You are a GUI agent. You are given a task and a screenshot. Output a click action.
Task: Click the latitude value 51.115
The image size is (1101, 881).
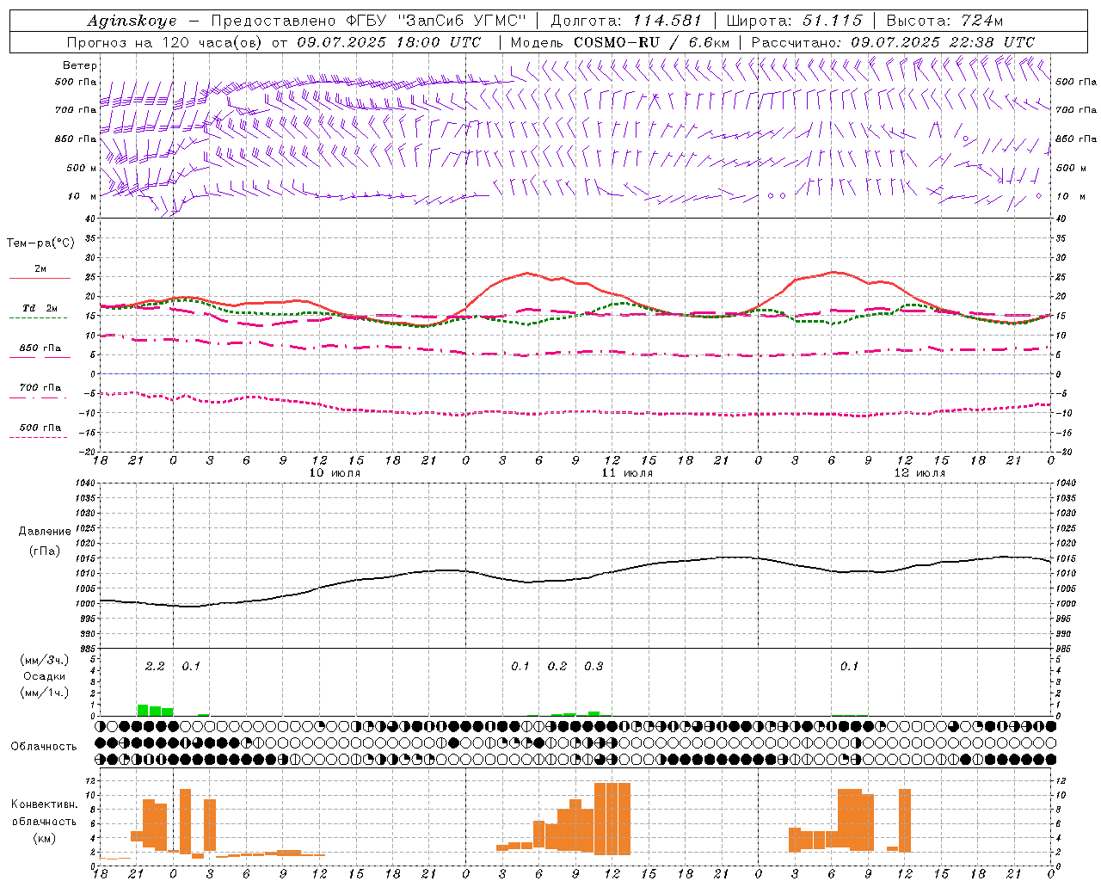[x=833, y=21]
